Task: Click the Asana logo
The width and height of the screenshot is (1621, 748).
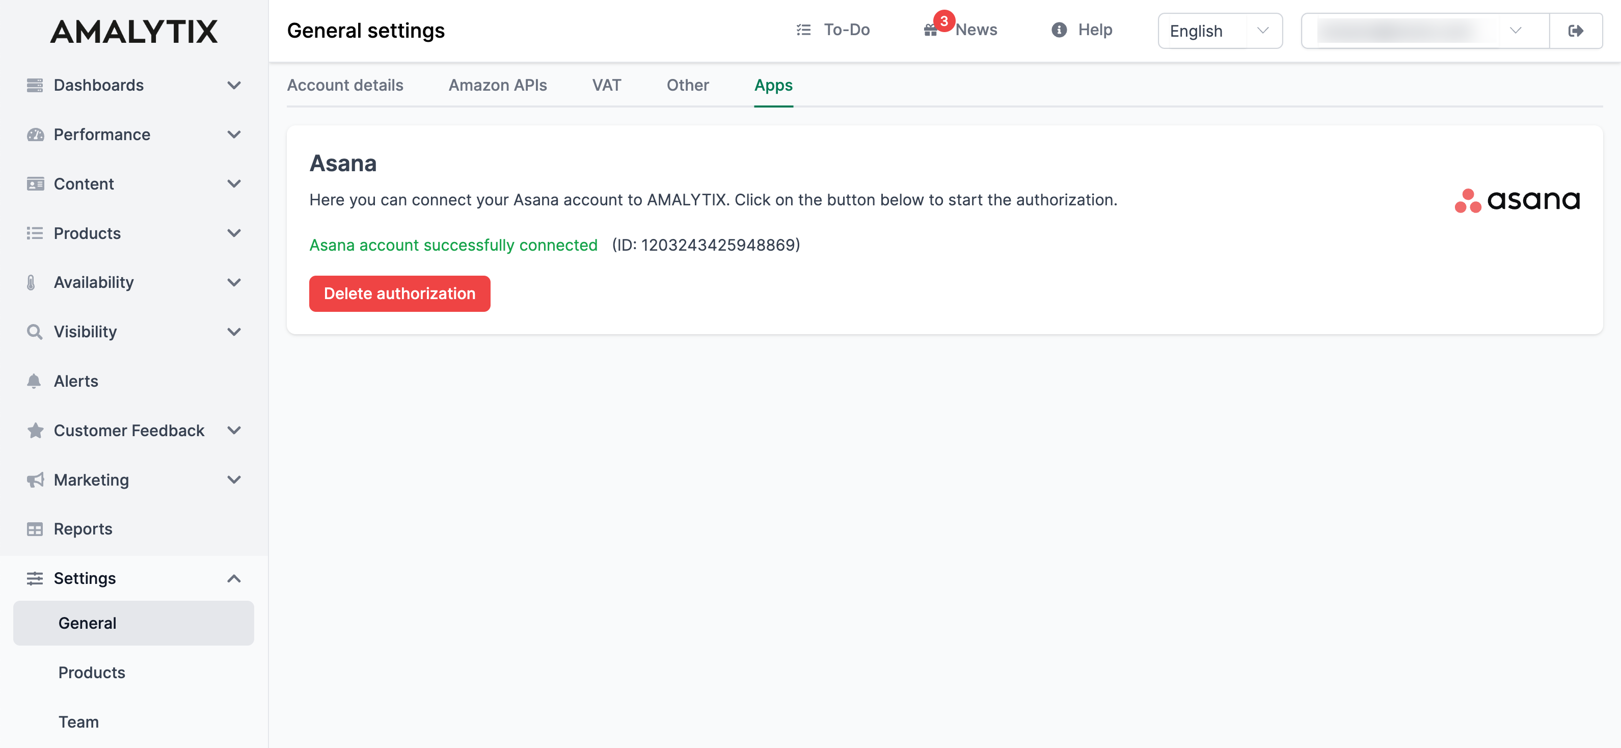Action: tap(1517, 201)
